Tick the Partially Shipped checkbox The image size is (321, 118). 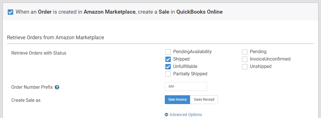[168, 74]
